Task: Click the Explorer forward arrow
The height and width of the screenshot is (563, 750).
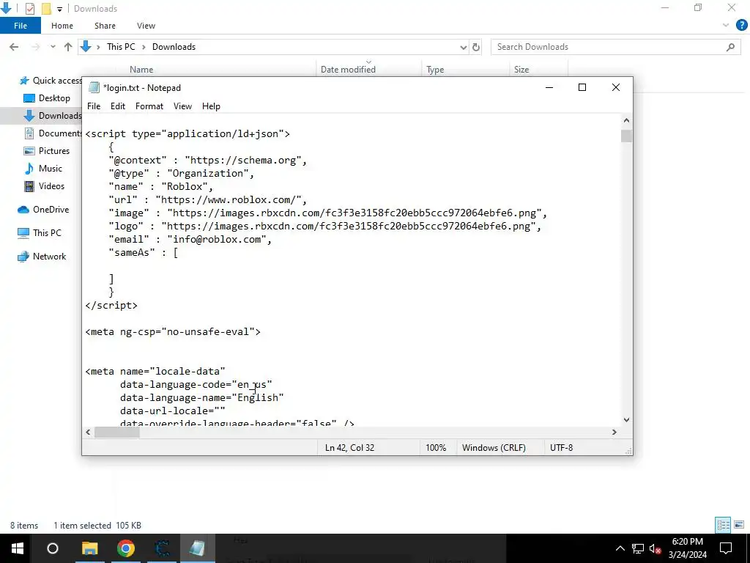Action: [36, 47]
